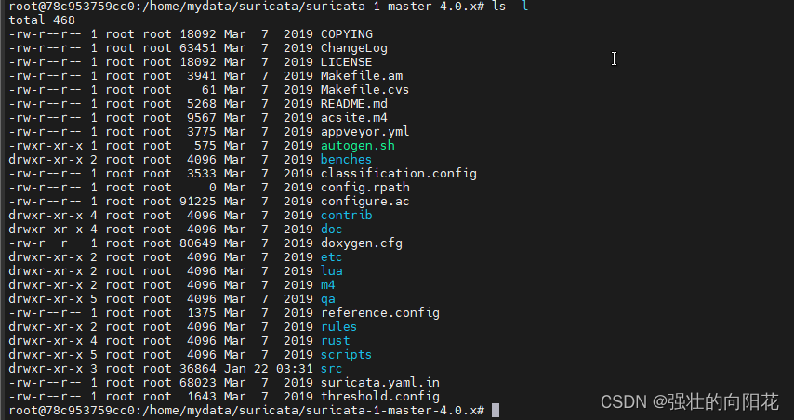
Task: Click classification.config file name
Action: click(x=399, y=174)
